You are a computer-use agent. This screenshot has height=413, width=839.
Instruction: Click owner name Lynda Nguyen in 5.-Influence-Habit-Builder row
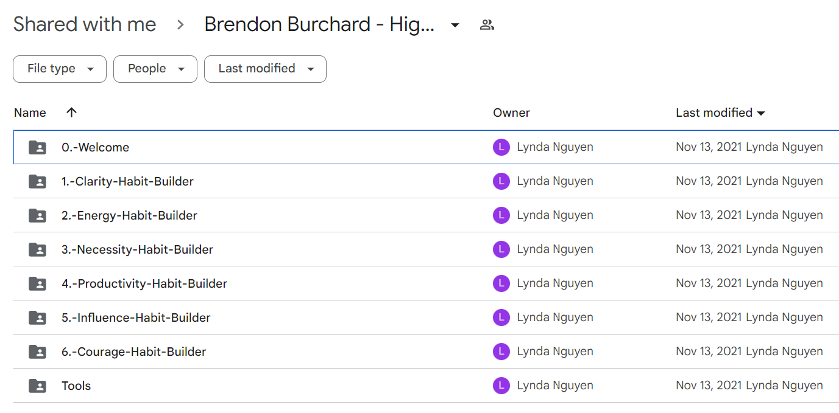click(555, 318)
